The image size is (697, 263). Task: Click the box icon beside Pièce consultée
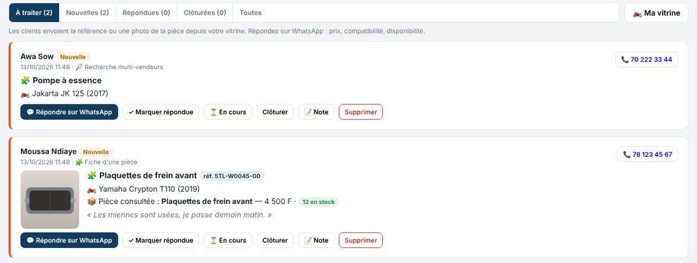tap(92, 201)
